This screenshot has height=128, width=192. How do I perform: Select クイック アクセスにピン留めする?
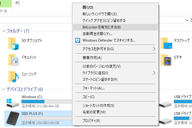point(115,21)
